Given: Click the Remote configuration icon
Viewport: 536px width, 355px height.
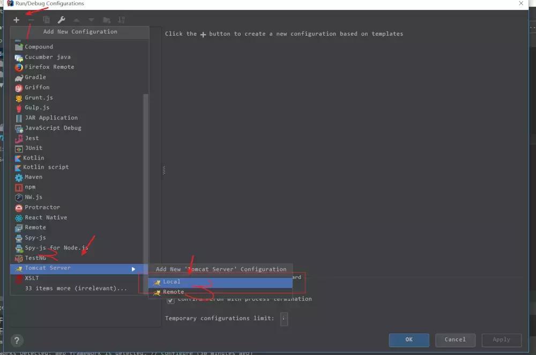Looking at the screenshot, I should [19, 228].
